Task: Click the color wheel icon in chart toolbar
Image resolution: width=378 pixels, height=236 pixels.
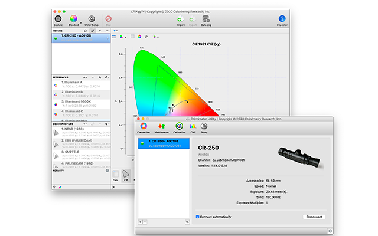Action: (x=139, y=37)
